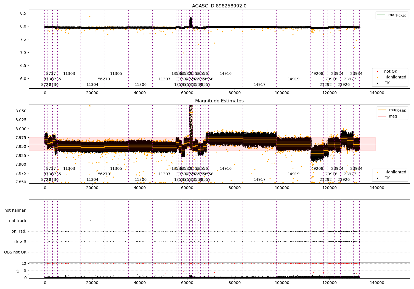Click OBSID label 11303 in Magnitude Estimates plot
414x289 pixels.
tap(69, 169)
